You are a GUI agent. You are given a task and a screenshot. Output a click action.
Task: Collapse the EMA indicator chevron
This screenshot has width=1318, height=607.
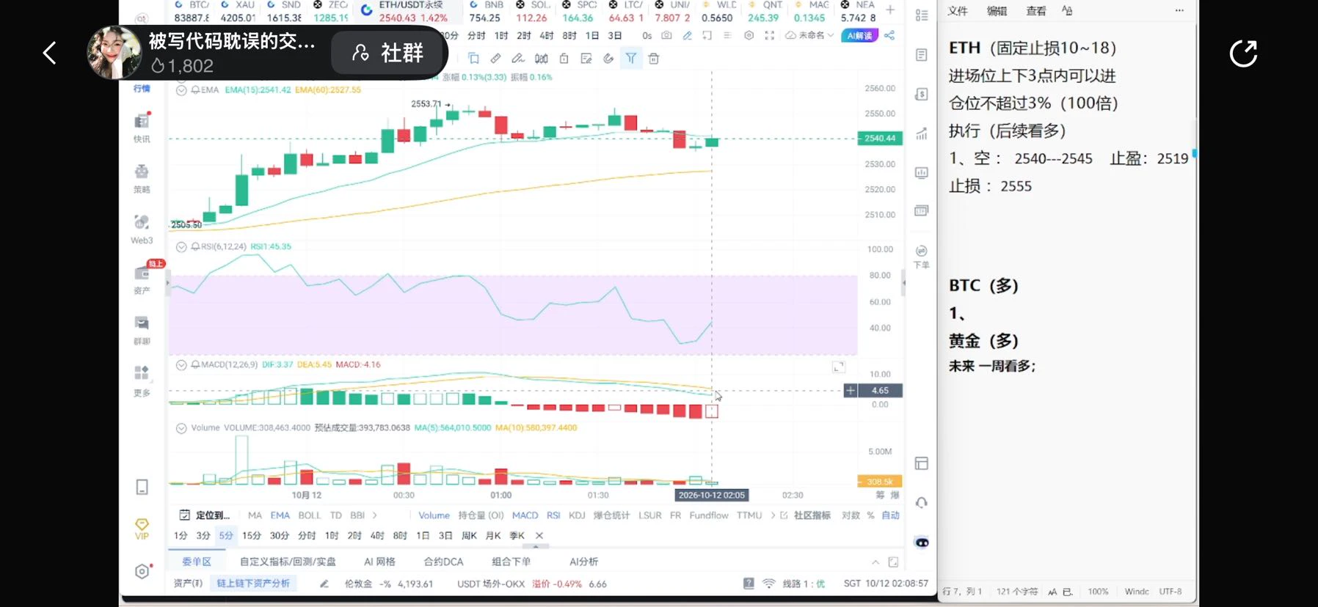click(x=181, y=90)
